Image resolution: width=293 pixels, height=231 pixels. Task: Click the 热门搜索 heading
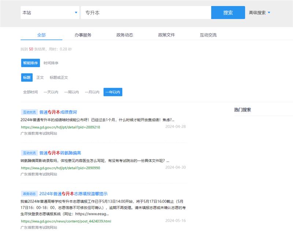click(x=242, y=110)
